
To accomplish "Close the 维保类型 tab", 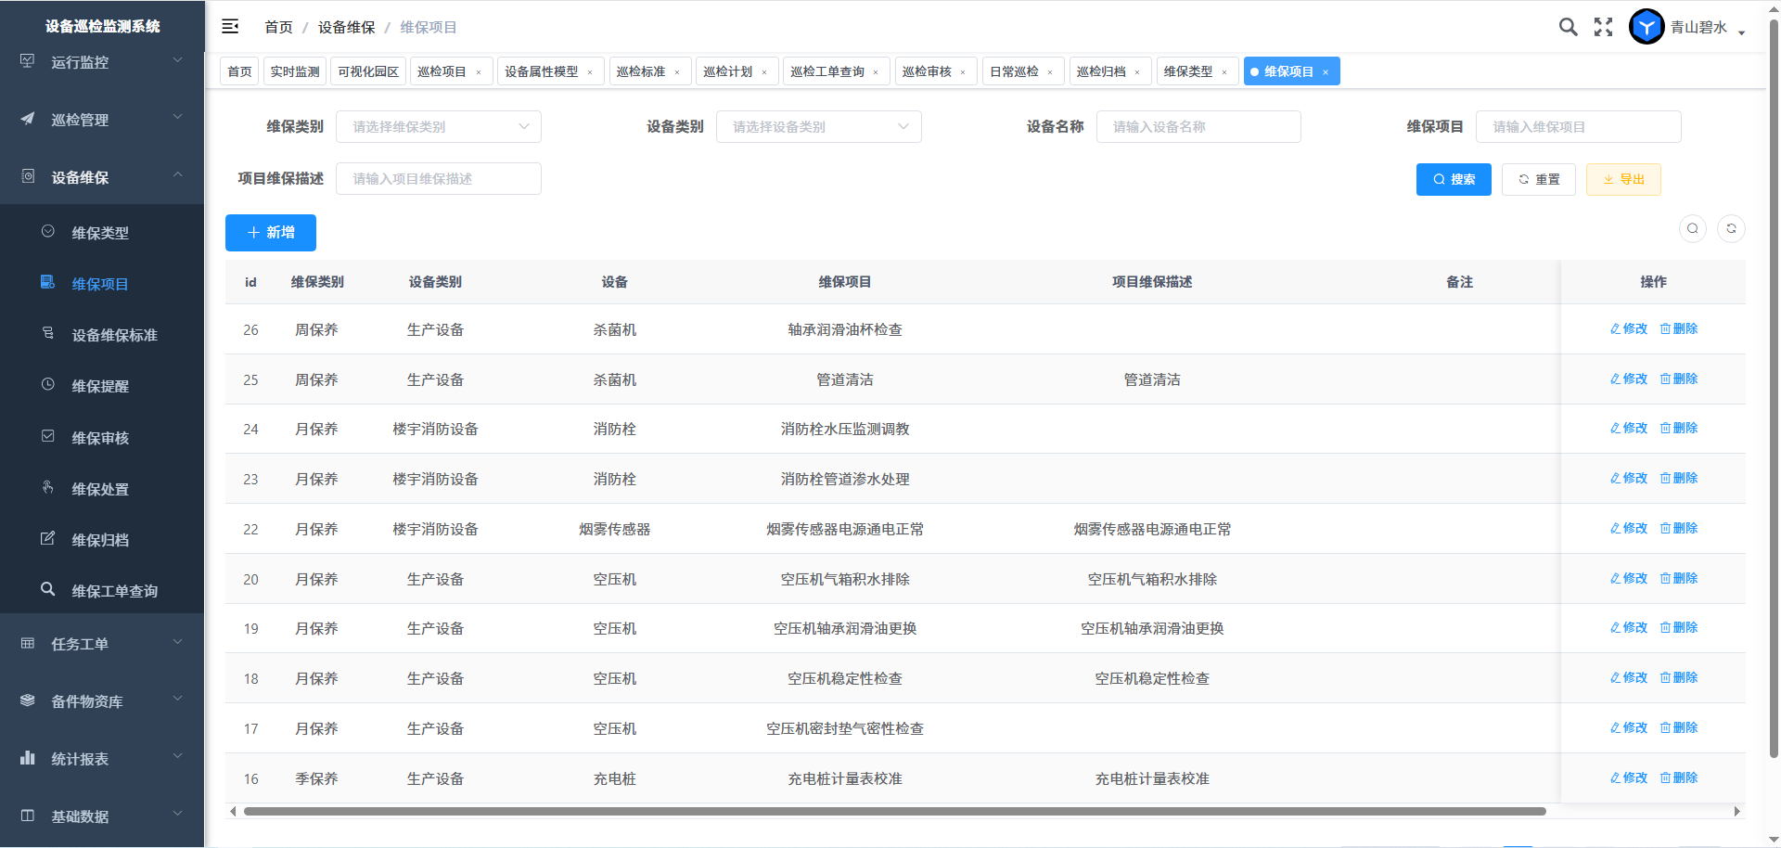I will coord(1224,72).
